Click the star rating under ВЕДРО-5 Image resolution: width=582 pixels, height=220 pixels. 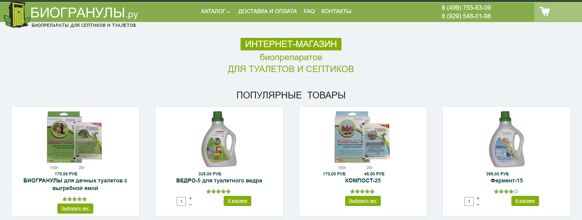[218, 192]
